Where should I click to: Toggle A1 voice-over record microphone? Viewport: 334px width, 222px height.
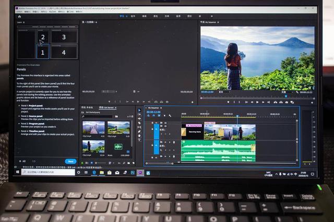[x=174, y=142]
